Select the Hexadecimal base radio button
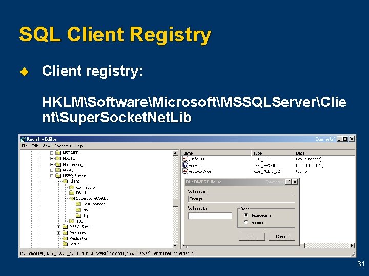 point(246,215)
